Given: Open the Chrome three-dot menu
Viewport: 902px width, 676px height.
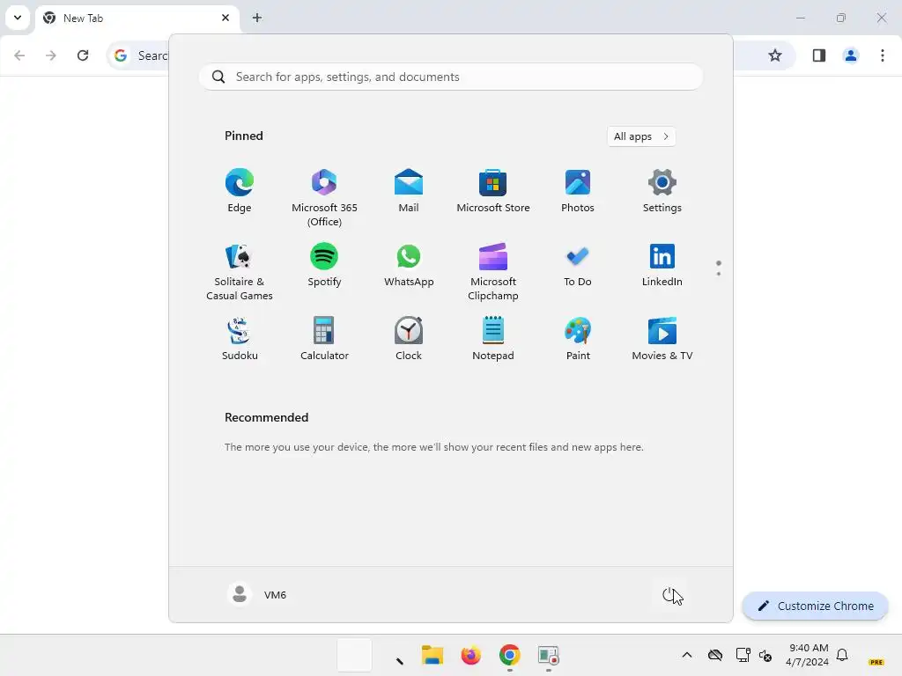Looking at the screenshot, I should [883, 55].
